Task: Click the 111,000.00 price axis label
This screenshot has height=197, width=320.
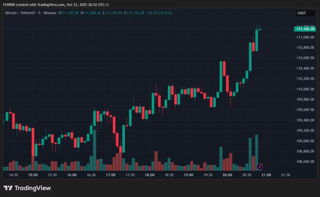Action: pos(305,37)
